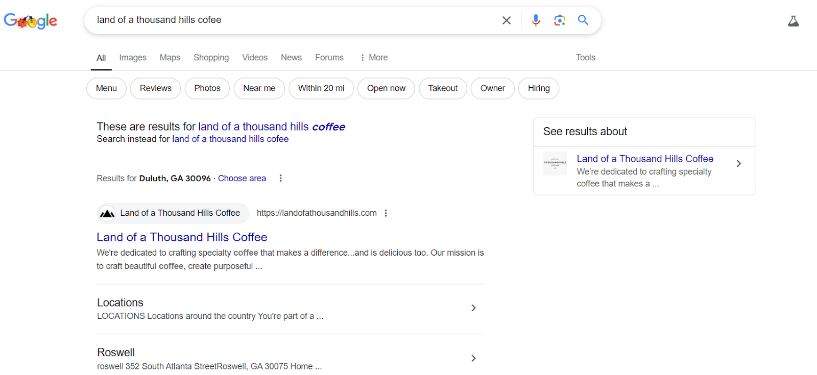Click the Choose area link
This screenshot has width=817, height=375.
click(242, 178)
